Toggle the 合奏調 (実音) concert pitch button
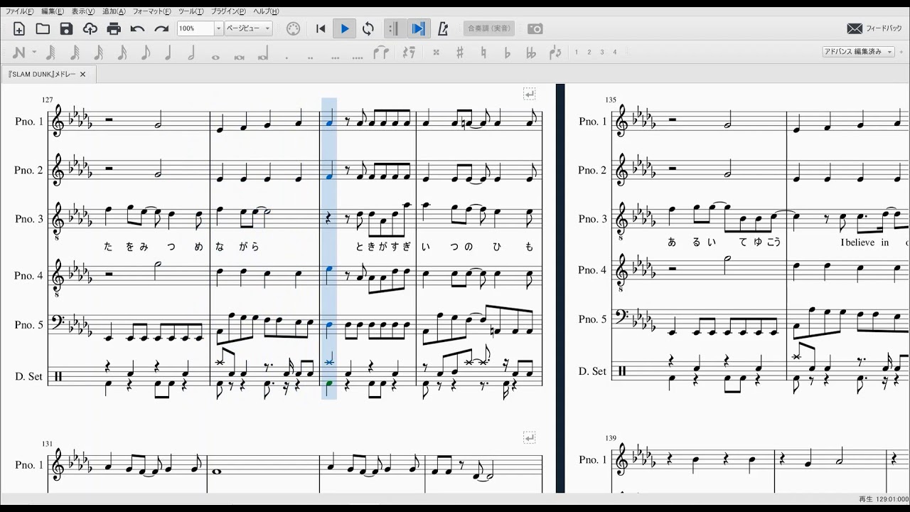 489,28
